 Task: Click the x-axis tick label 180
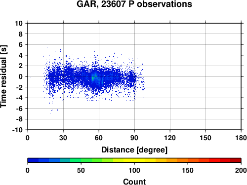tap(241, 138)
